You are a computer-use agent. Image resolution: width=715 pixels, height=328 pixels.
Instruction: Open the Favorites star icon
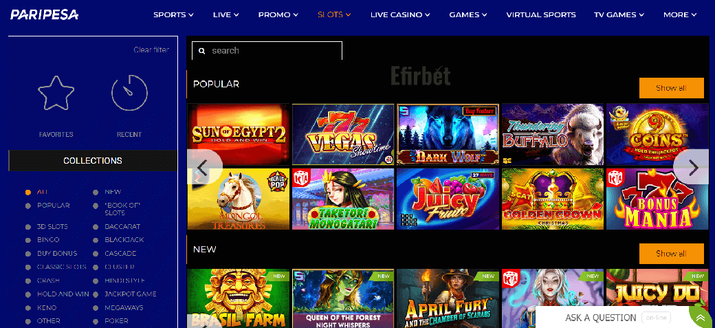pyautogui.click(x=56, y=93)
